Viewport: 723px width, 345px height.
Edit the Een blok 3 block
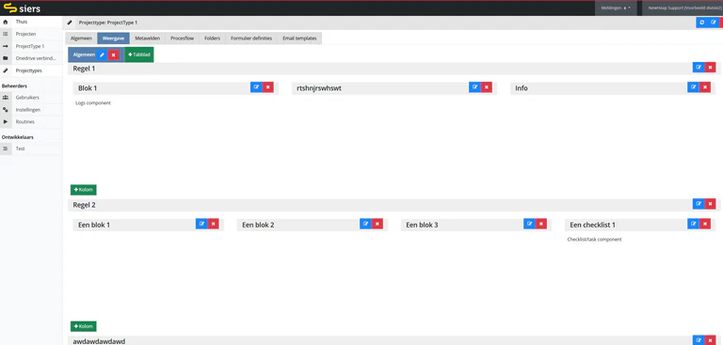[529, 224]
